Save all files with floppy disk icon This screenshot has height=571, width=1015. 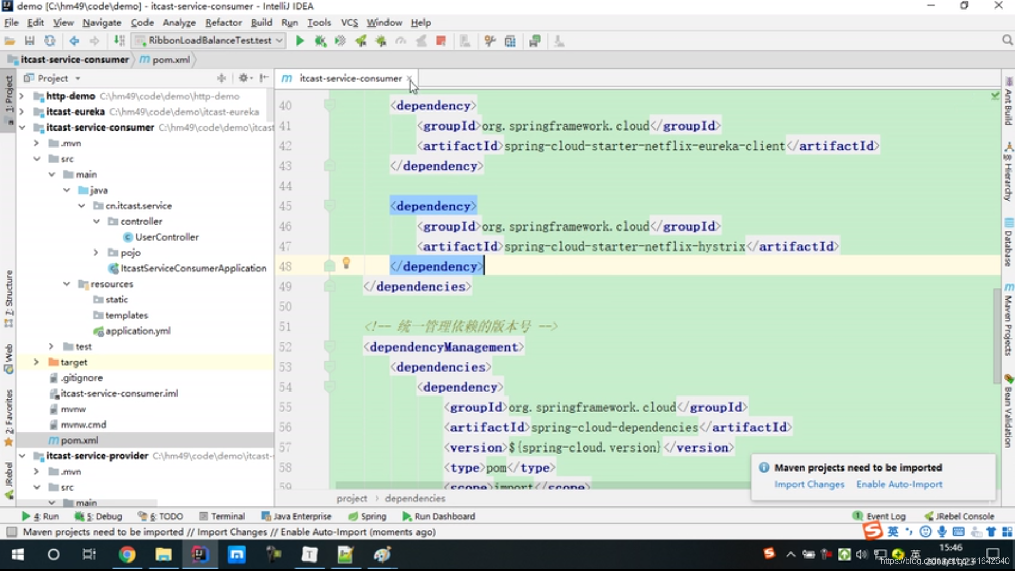pyautogui.click(x=30, y=41)
